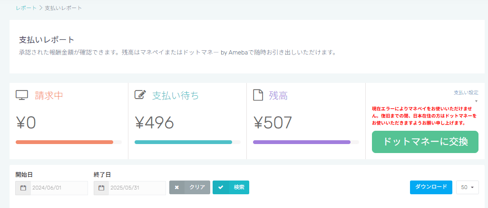Go to レポート in the breadcrumb

pos(26,9)
